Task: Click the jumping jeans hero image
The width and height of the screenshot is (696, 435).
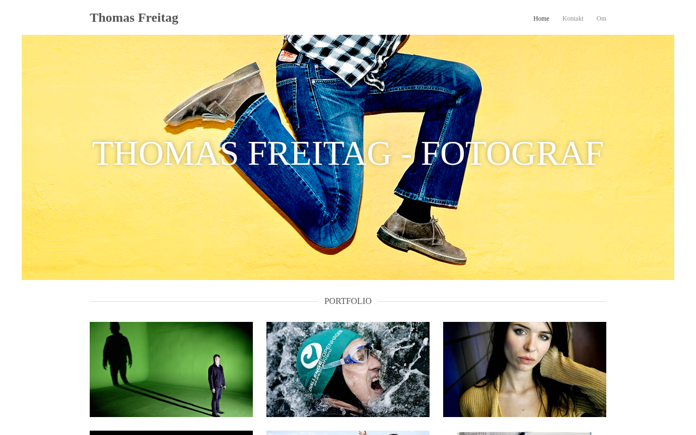Action: pyautogui.click(x=348, y=157)
